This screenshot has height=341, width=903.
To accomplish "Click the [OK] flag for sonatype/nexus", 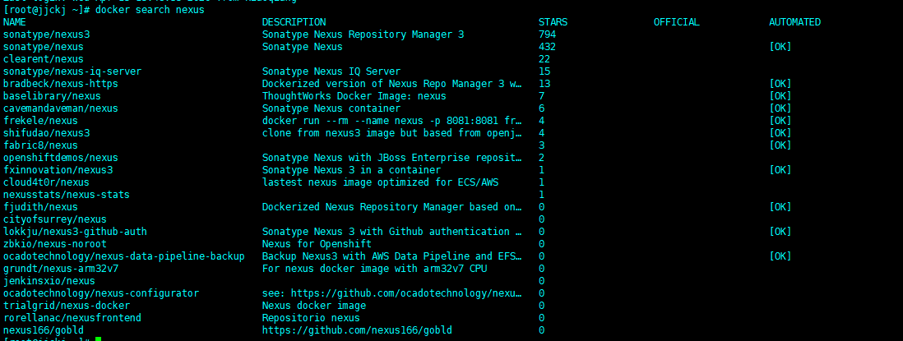I will point(780,47).
